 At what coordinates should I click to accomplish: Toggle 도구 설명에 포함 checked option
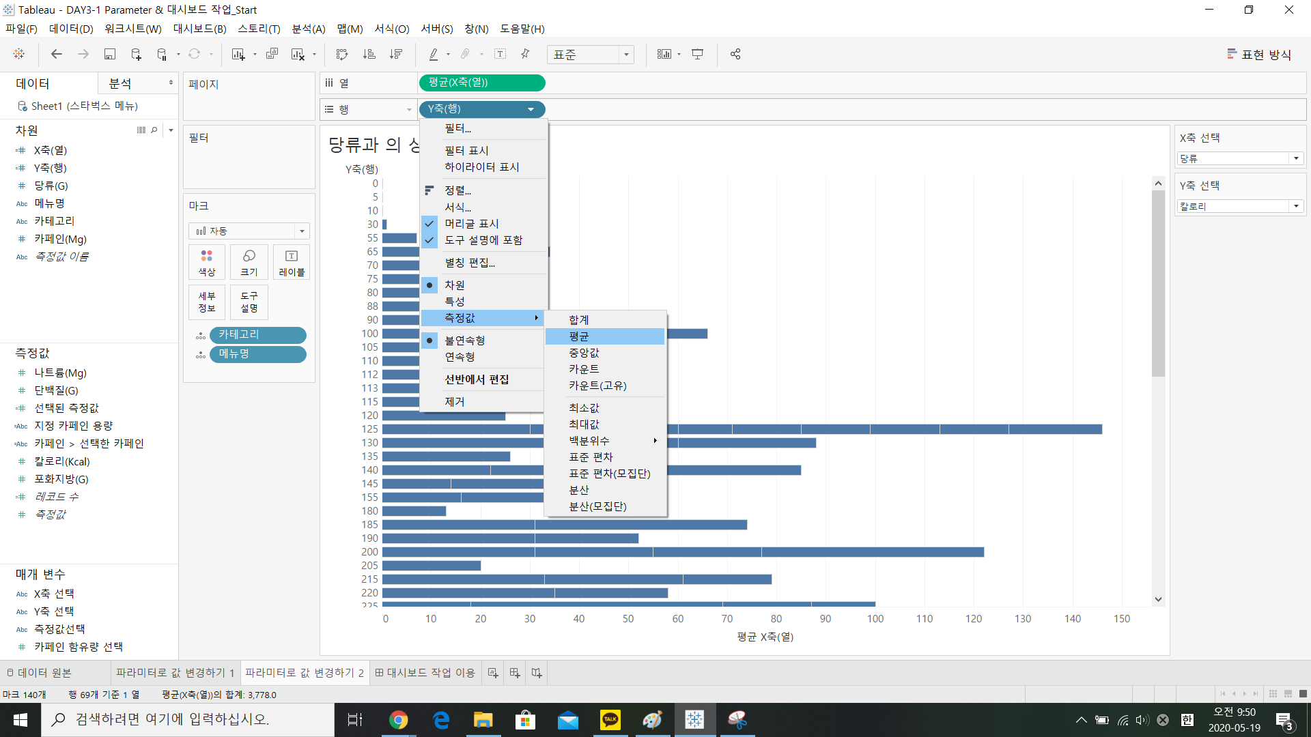[x=483, y=240]
